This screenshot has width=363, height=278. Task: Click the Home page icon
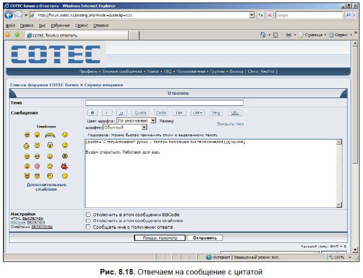(x=263, y=35)
